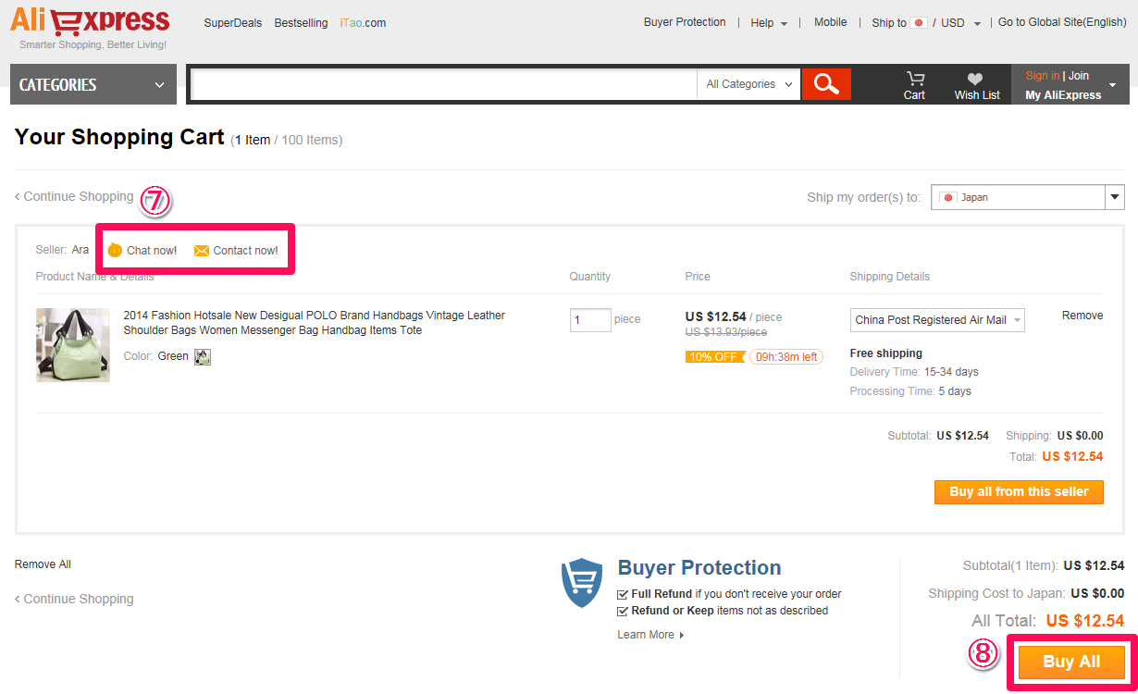1138x694 pixels.
Task: Click bottom Continue Shopping link
Action: point(74,599)
